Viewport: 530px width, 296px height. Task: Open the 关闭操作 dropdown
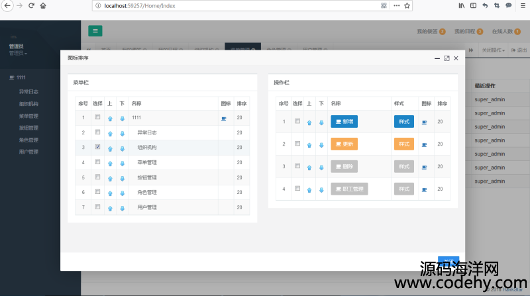pos(494,50)
